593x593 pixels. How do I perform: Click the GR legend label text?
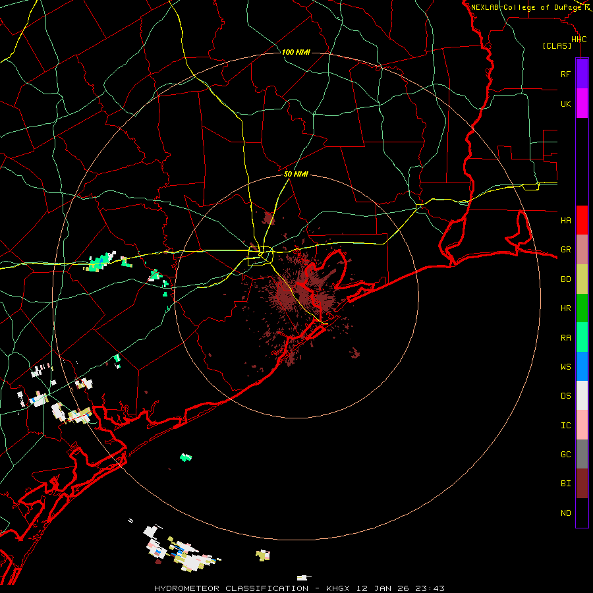pos(565,250)
